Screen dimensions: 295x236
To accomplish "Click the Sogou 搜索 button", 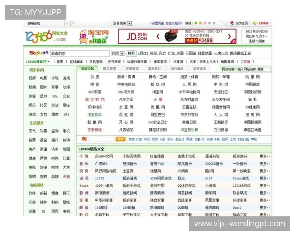I will [131, 53].
